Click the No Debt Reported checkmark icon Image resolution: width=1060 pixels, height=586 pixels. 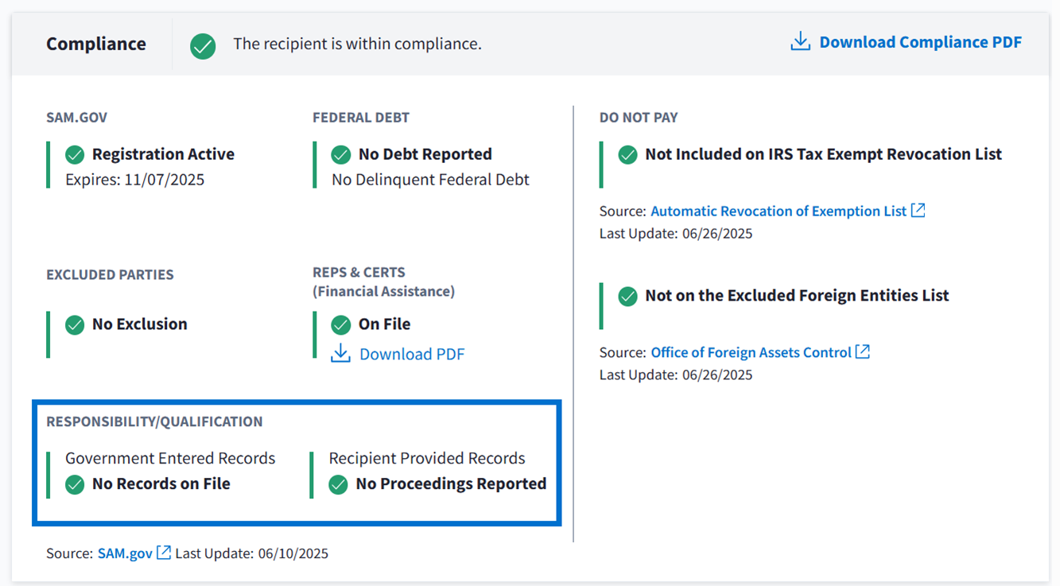tap(341, 154)
